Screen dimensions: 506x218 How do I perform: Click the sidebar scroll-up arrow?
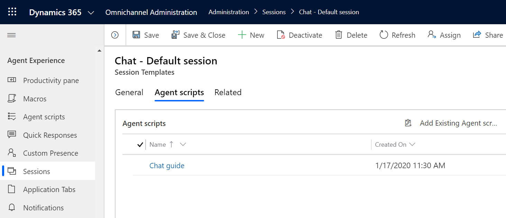tap(100, 51)
